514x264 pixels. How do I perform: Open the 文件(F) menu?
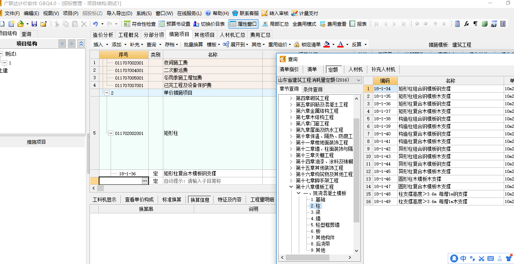click(12, 13)
